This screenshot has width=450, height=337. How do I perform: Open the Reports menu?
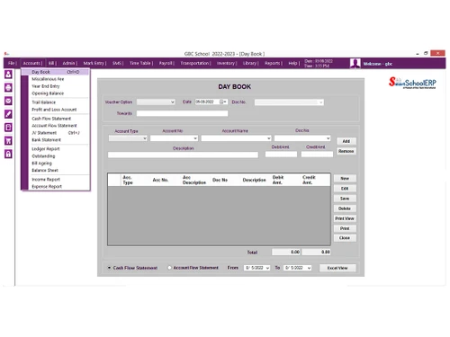(x=274, y=63)
